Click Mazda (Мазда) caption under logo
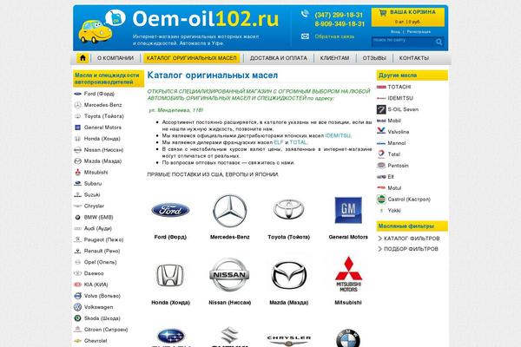This screenshot has height=347, width=521. 289,303
